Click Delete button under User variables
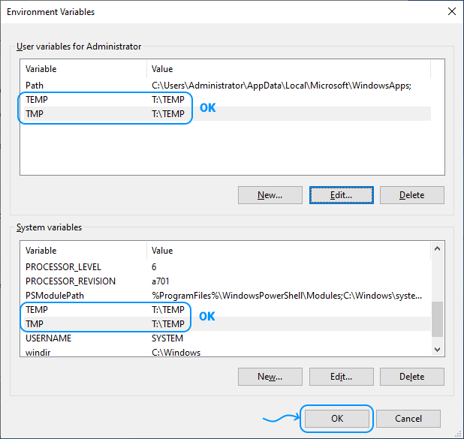 point(412,195)
